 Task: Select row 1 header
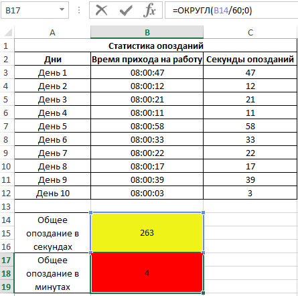7,46
